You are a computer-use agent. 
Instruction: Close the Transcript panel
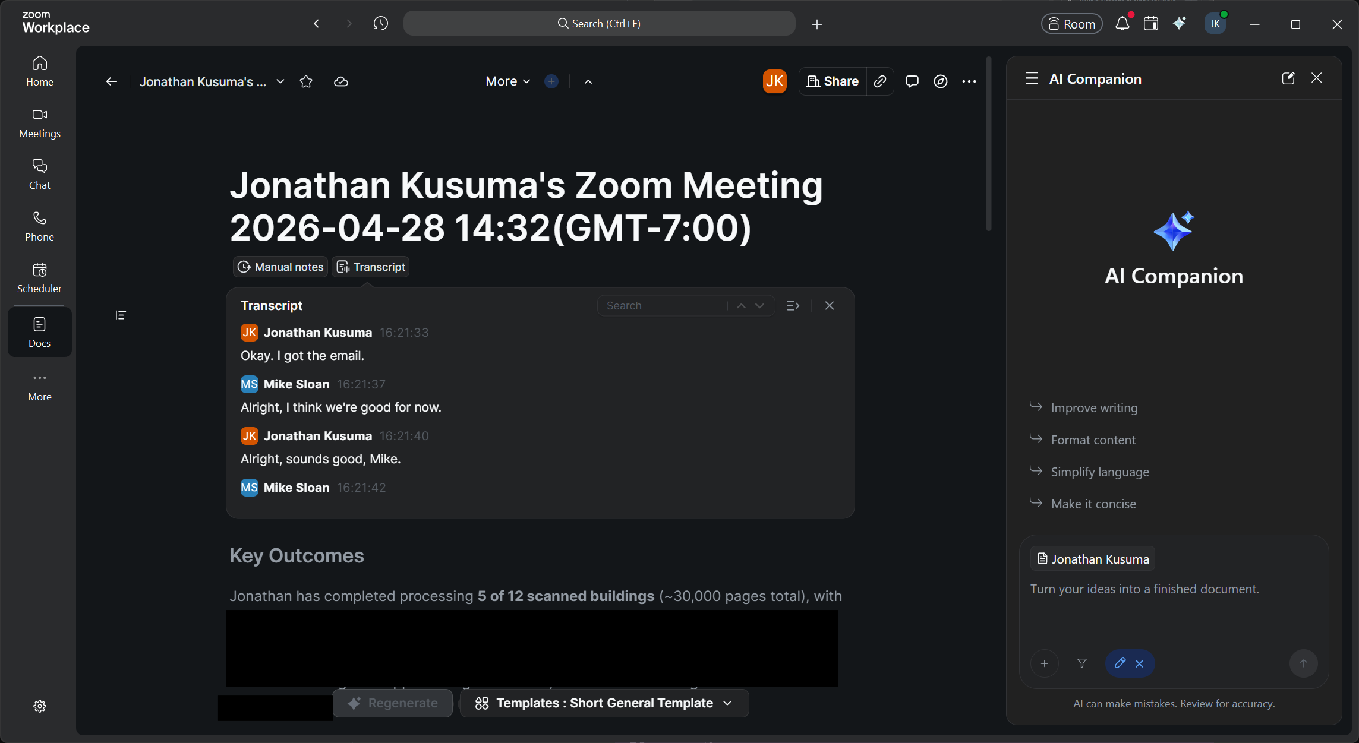[x=830, y=305]
